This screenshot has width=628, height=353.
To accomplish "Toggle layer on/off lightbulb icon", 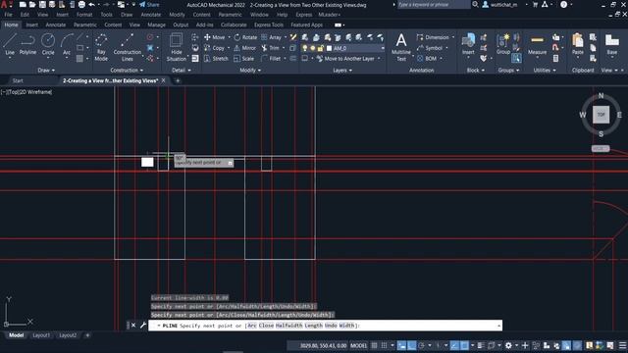I will [x=305, y=48].
